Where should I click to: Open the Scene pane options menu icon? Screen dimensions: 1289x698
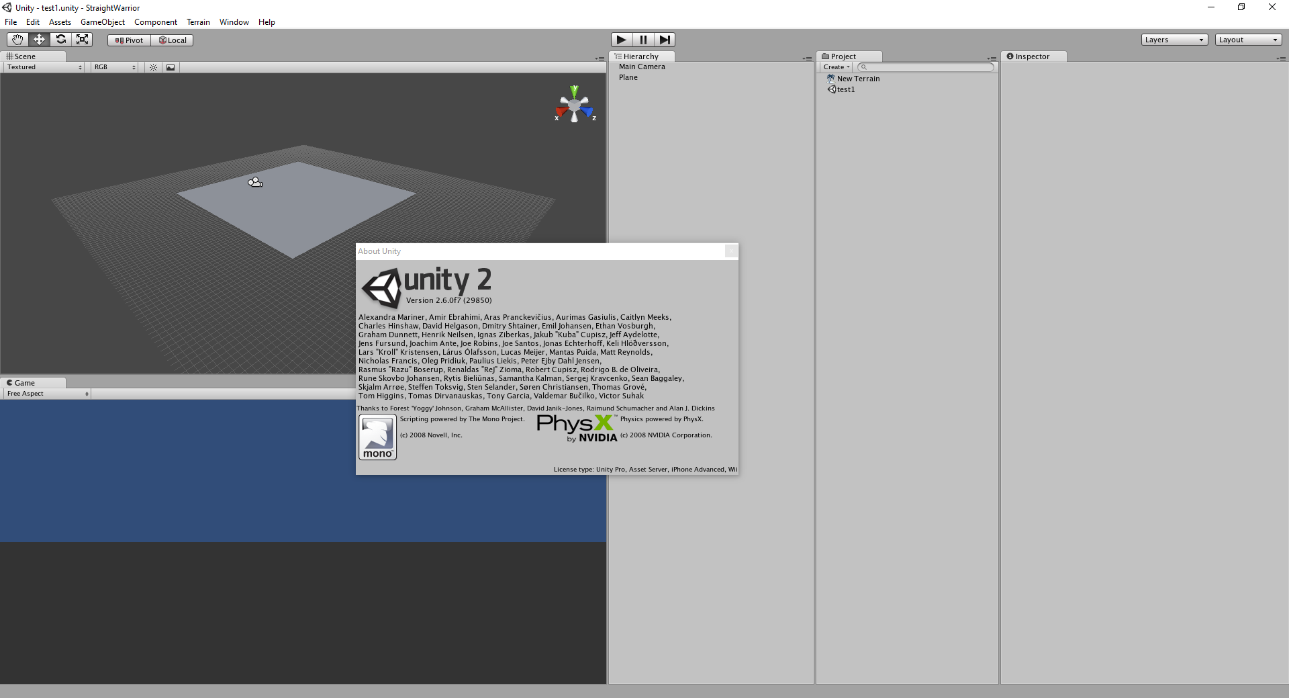[600, 58]
